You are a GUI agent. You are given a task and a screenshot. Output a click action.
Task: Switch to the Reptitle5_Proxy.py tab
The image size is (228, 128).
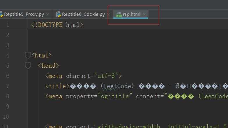[x=24, y=14]
